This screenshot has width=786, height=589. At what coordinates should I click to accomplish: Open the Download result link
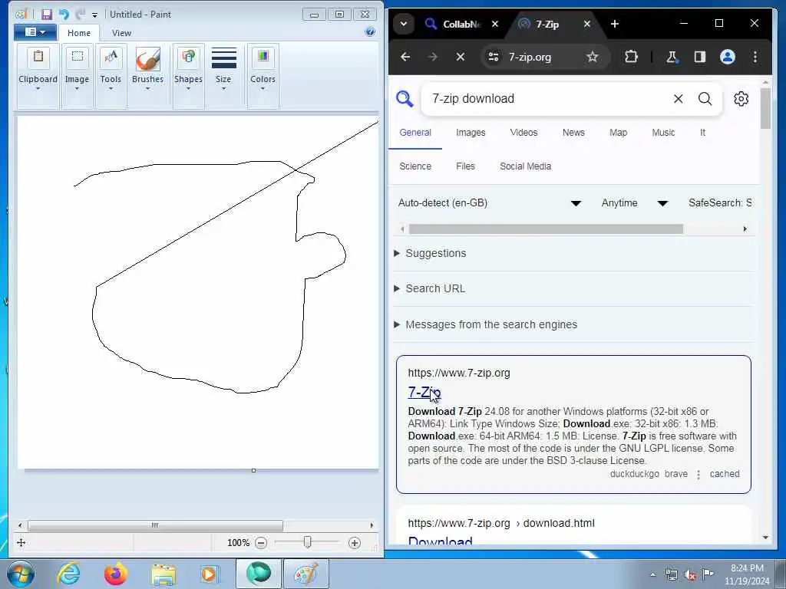pyautogui.click(x=440, y=541)
